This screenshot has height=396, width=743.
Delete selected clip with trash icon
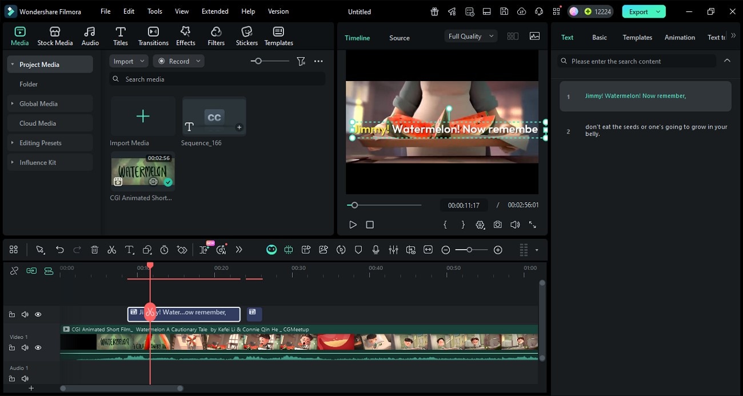click(95, 250)
